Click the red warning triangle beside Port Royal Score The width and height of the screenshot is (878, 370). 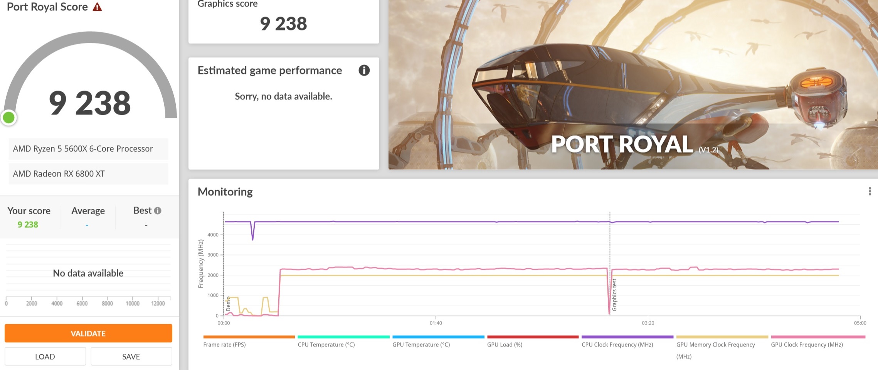pyautogui.click(x=97, y=7)
